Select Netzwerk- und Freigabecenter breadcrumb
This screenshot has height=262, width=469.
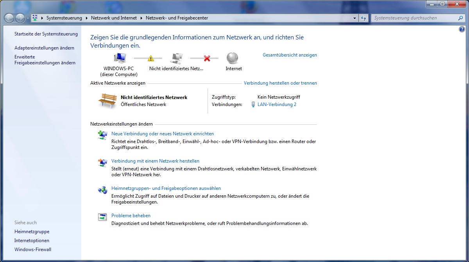click(x=177, y=18)
